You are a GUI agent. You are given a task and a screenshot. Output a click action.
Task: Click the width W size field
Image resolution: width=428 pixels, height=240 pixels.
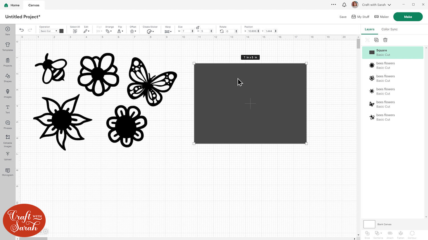pyautogui.click(x=186, y=31)
